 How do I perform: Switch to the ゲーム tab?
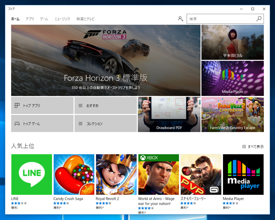point(44,19)
